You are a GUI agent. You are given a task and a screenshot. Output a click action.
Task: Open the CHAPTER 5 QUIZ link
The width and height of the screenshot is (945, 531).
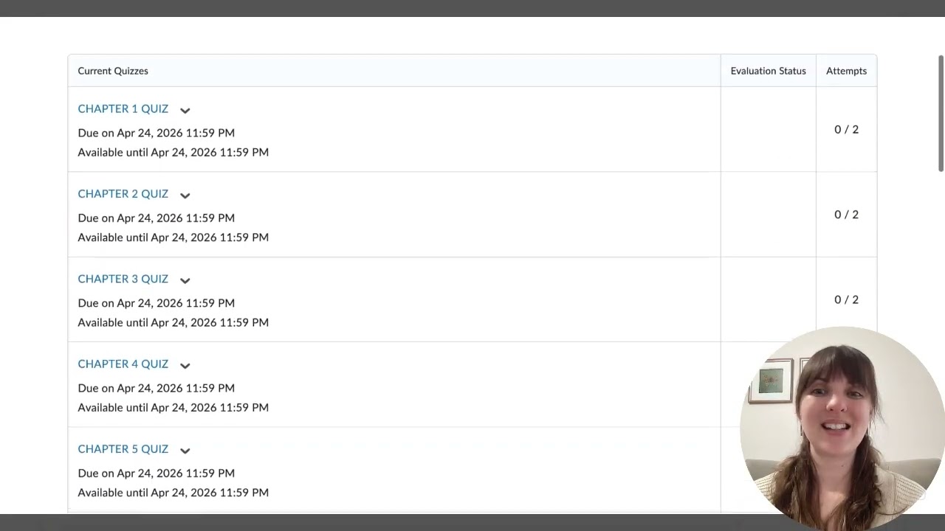click(x=123, y=449)
